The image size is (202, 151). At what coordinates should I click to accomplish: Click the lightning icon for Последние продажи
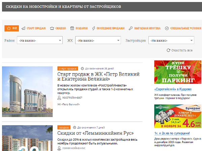[94, 28]
